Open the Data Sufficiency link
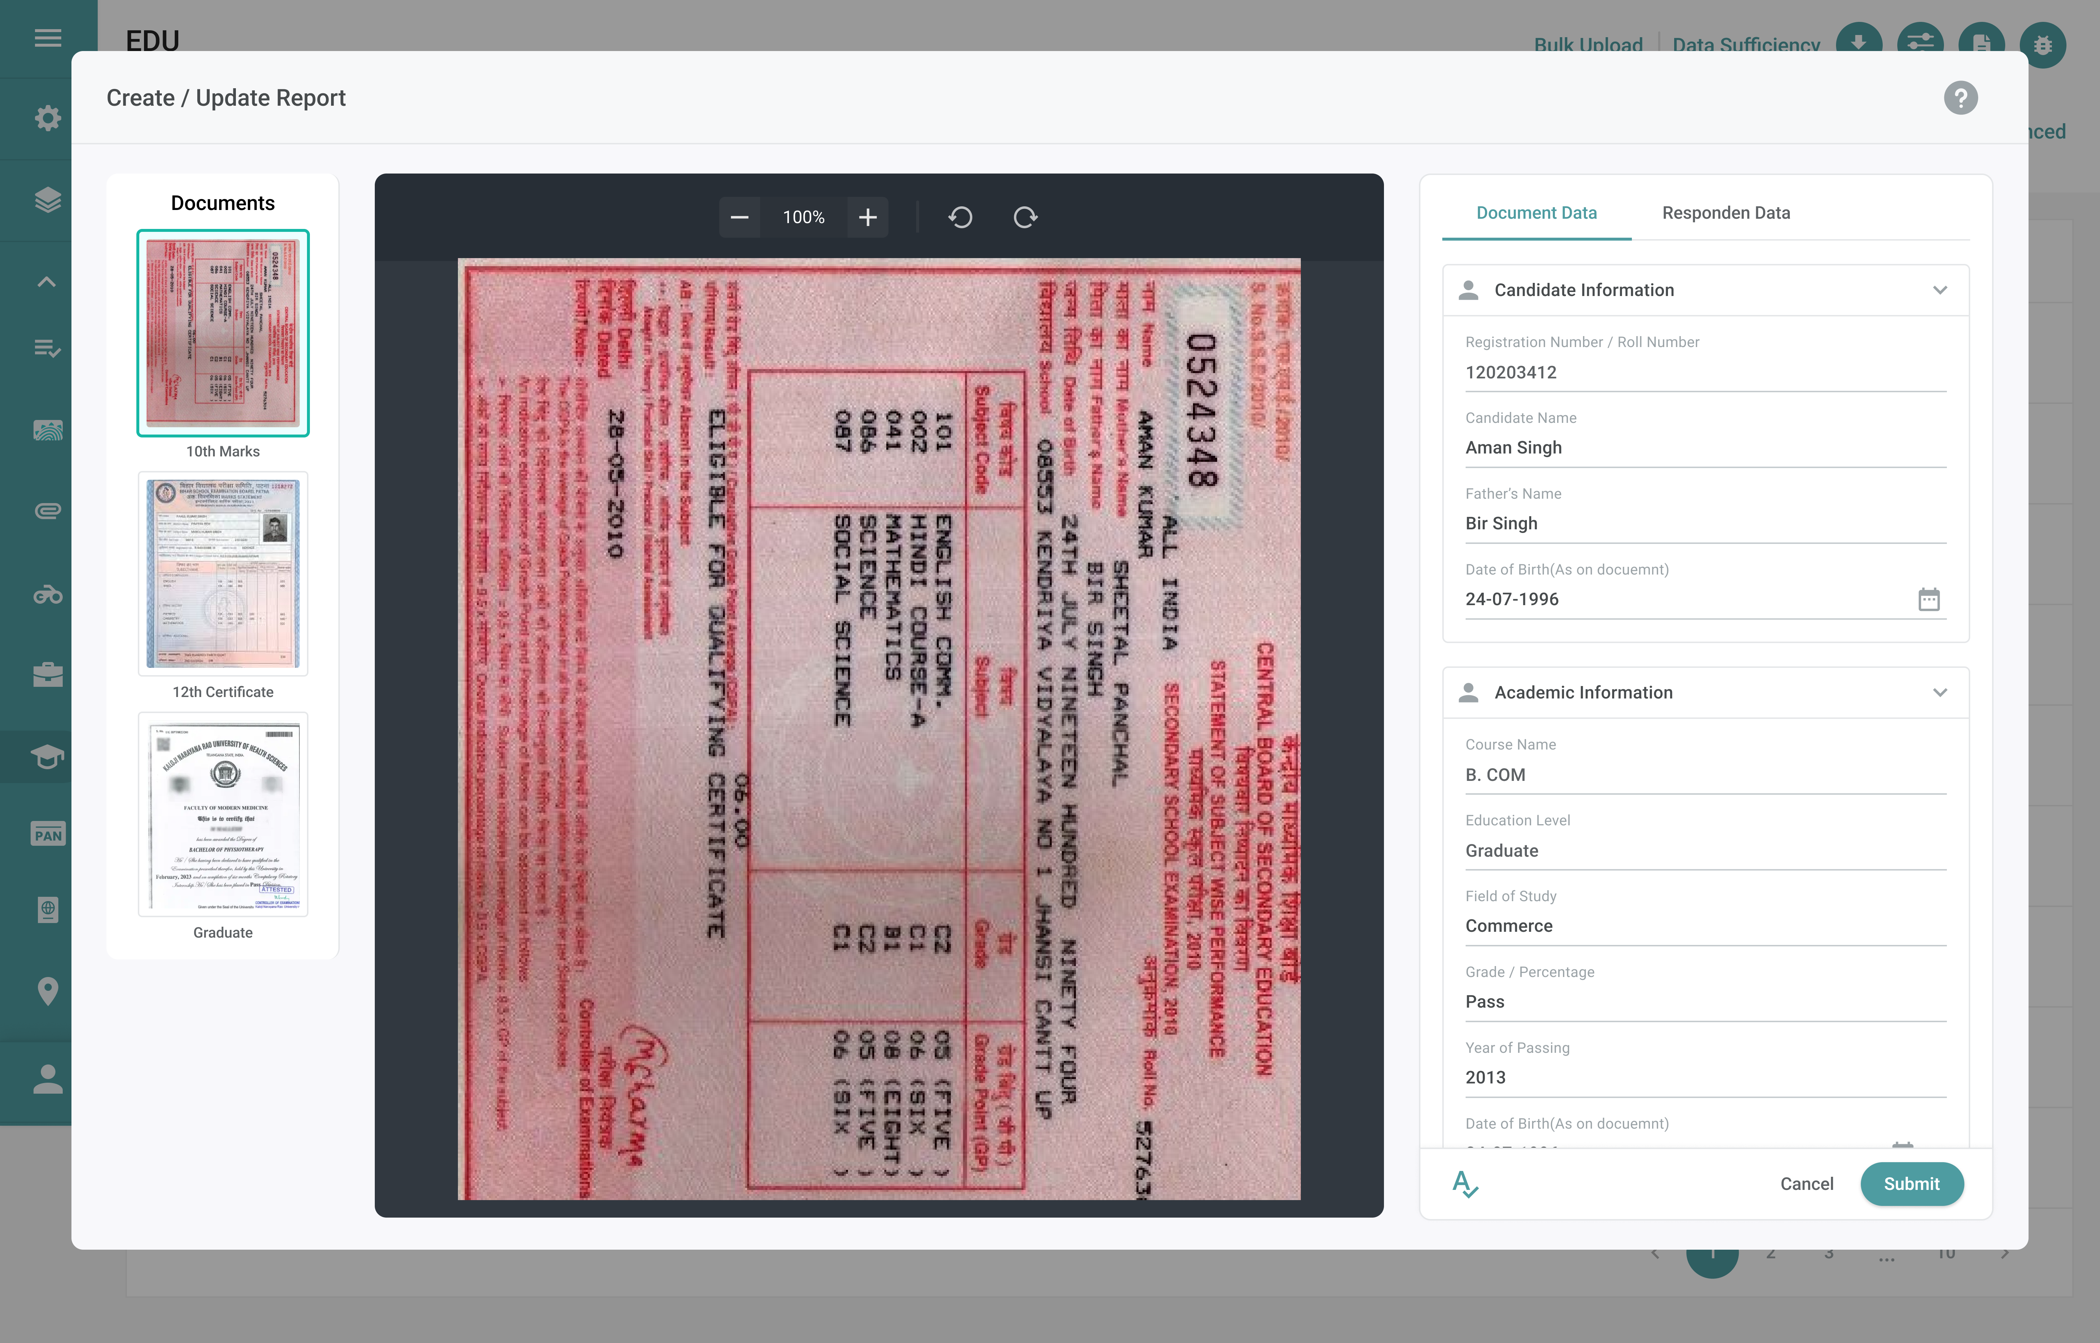The width and height of the screenshot is (2100, 1343). coord(1746,44)
